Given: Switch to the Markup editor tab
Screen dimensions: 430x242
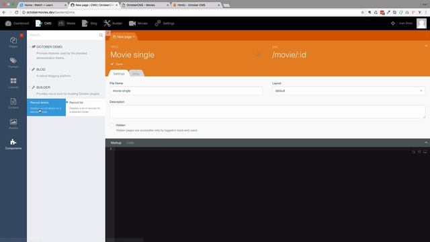Looking at the screenshot, I should click(116, 143).
